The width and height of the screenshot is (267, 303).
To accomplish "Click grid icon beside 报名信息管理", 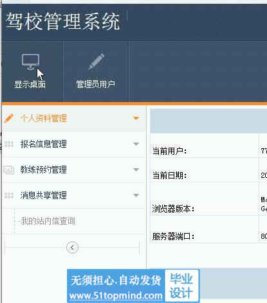I will (x=9, y=144).
